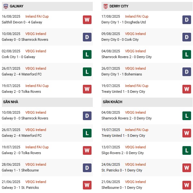Open the VĐQG Ireland link dated 28/06/2025
This screenshot has height=193, width=193.
36,164
